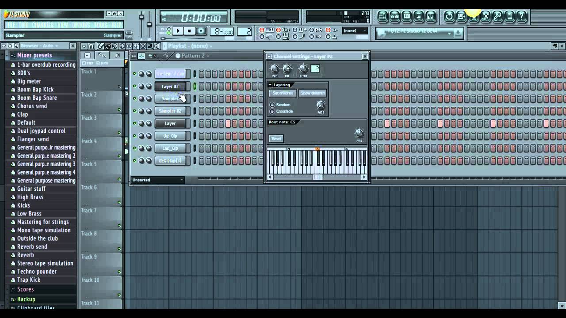566x318 pixels.
Task: Select the Draw pencil tool in Playlist
Action: [100, 46]
